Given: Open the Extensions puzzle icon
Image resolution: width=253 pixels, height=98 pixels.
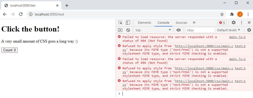Looking at the screenshot, I should pyautogui.click(x=232, y=14).
